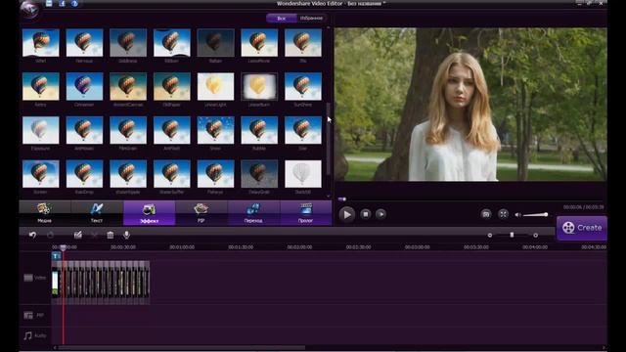Open the edit clip tool
This screenshot has width=626, height=352.
(78, 235)
